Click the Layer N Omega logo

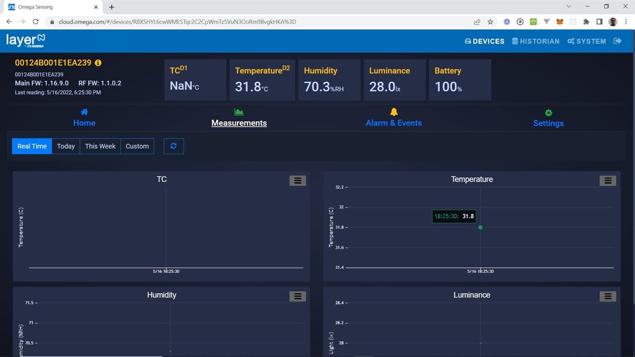26,41
